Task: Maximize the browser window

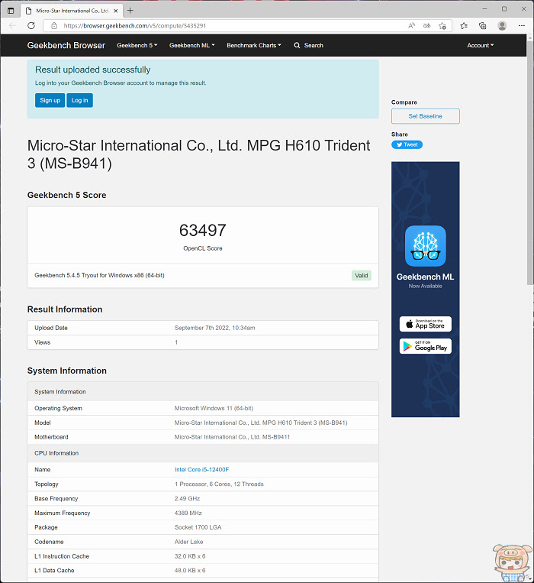Action: (504, 9)
